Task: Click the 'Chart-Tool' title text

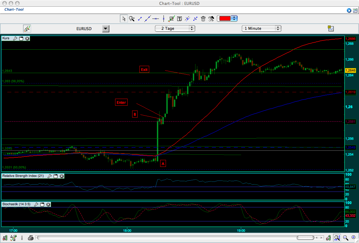Action: (14, 9)
